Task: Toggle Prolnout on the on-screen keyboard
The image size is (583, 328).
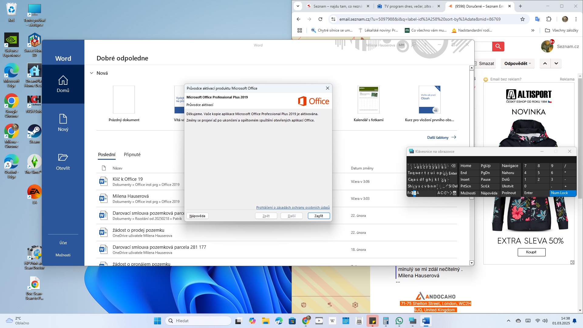Action: click(x=510, y=193)
